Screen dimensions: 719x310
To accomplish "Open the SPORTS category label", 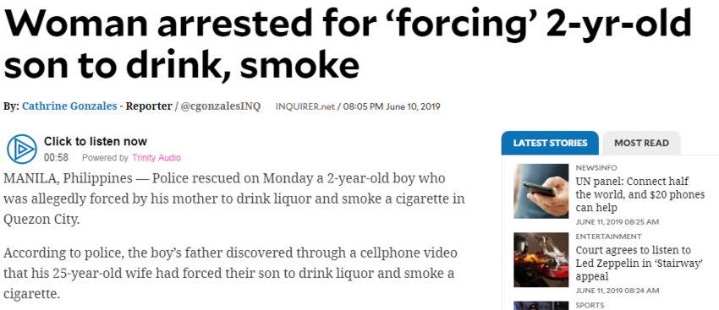I will (x=590, y=305).
